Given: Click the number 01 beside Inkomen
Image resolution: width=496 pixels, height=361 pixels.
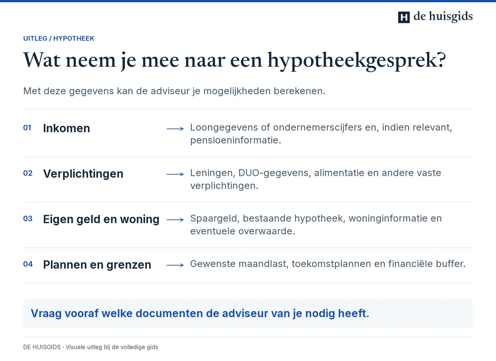Looking at the screenshot, I should coord(27,128).
